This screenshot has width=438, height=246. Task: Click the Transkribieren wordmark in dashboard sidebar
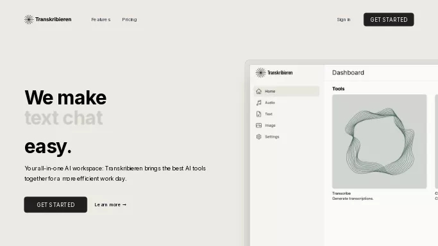280,73
